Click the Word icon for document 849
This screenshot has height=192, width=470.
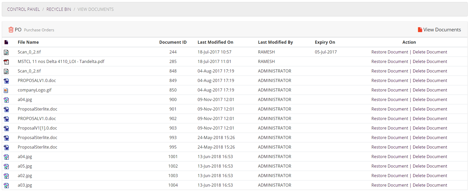6,81
